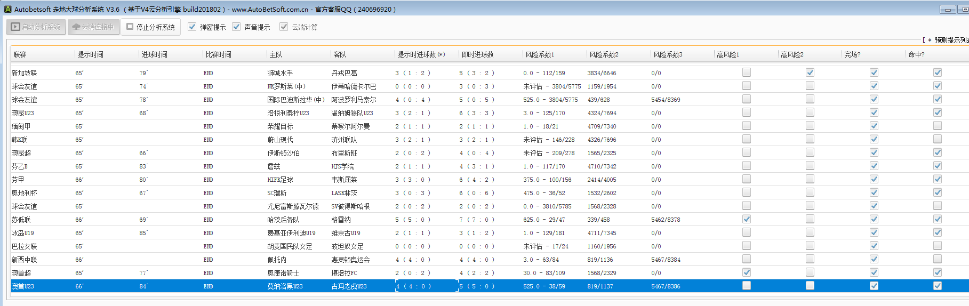Uncheck 高风险1 box for the 澳首超 row
The image size is (969, 306).
click(747, 272)
